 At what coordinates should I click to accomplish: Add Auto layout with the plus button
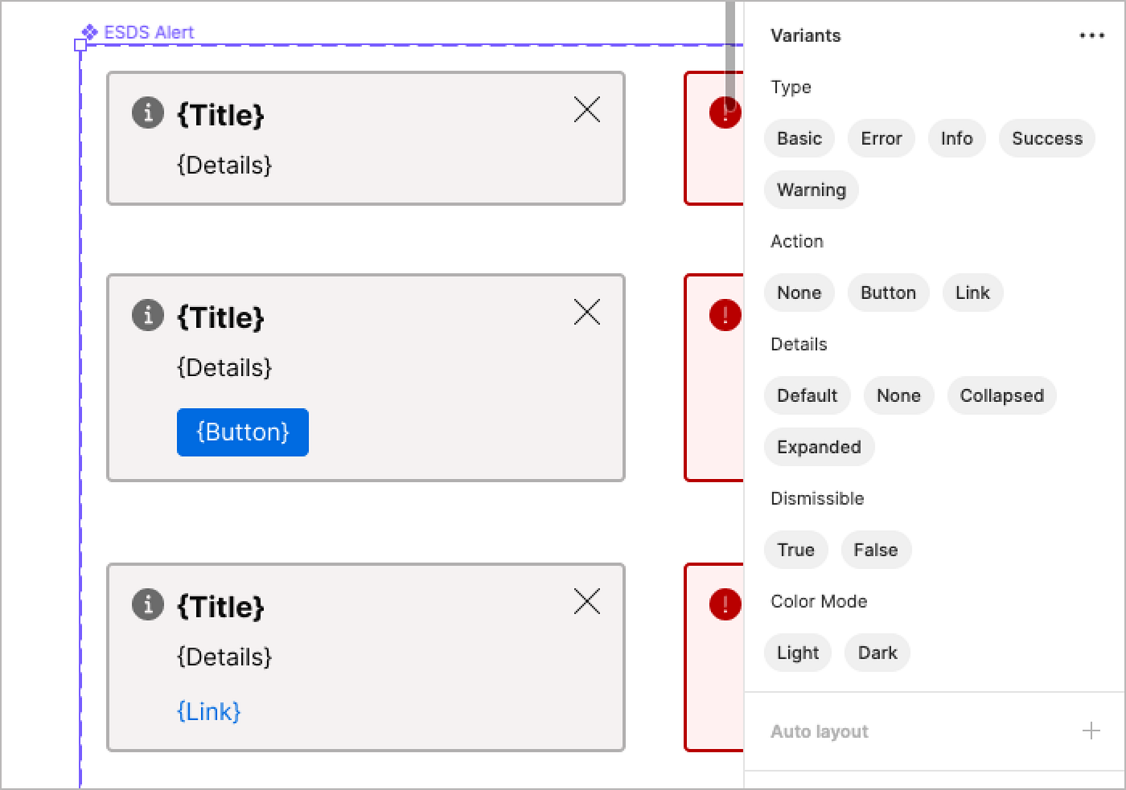coord(1091,731)
